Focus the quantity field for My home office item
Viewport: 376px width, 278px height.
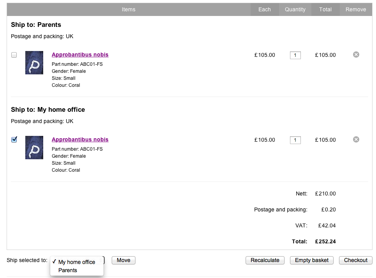click(295, 140)
